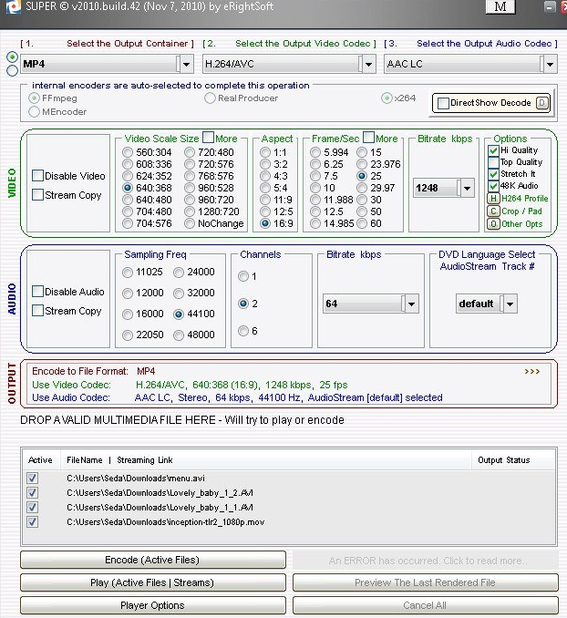Click the M button in title bar

point(499,7)
